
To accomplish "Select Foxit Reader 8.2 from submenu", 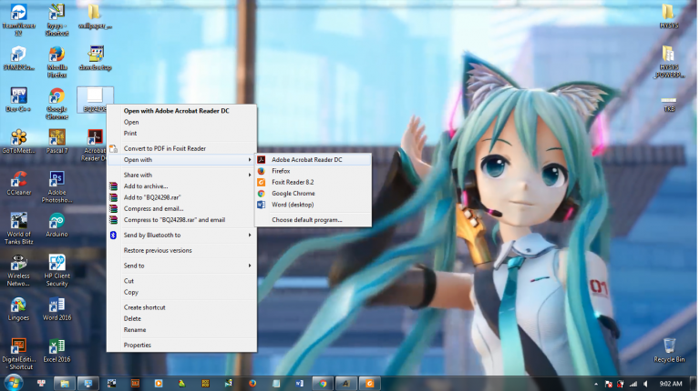I will pyautogui.click(x=292, y=182).
